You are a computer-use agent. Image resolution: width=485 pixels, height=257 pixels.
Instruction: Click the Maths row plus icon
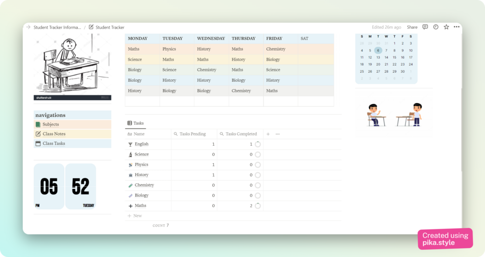coord(130,206)
